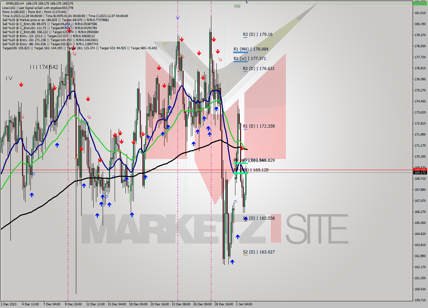Select the R2 (D) | 176.631 pivot label

coord(258,68)
